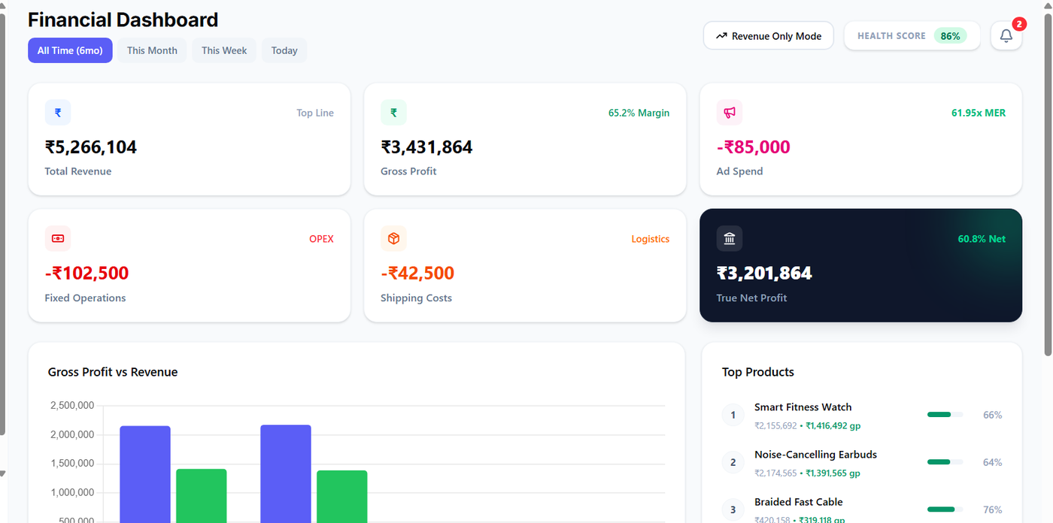Click the cash icon on Fixed Operations card
Viewport: 1053px width, 523px height.
(58, 239)
